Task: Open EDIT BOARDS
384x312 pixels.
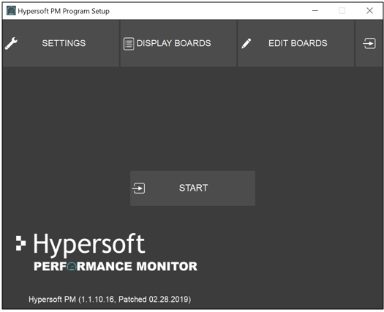Action: [x=295, y=43]
